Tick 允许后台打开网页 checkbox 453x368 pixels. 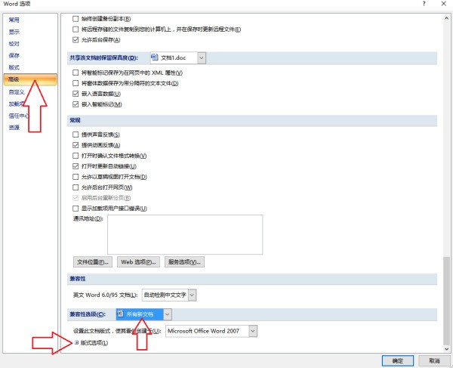click(75, 187)
